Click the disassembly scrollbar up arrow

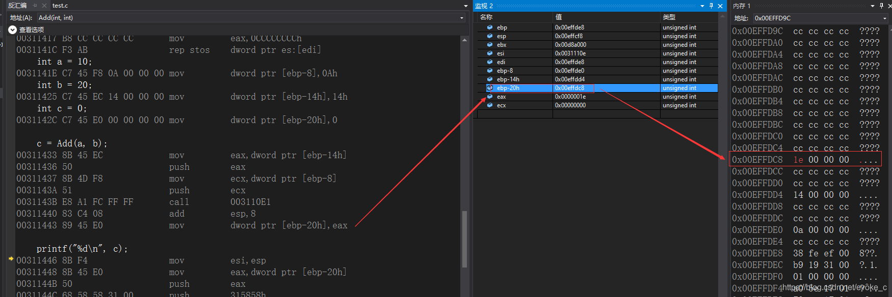[464, 40]
